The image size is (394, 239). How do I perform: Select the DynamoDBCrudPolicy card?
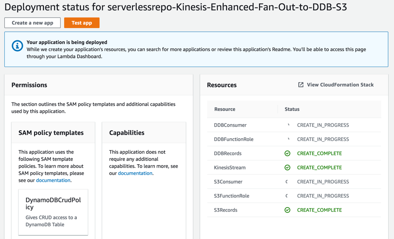click(53, 212)
